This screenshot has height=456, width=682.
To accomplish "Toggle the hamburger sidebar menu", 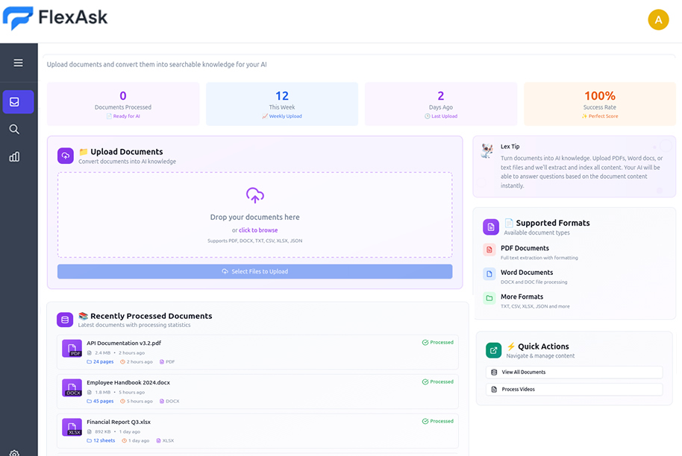I will pos(18,63).
